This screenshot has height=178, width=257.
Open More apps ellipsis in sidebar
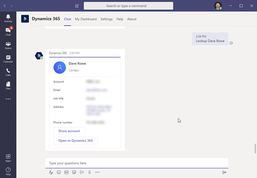(8, 99)
